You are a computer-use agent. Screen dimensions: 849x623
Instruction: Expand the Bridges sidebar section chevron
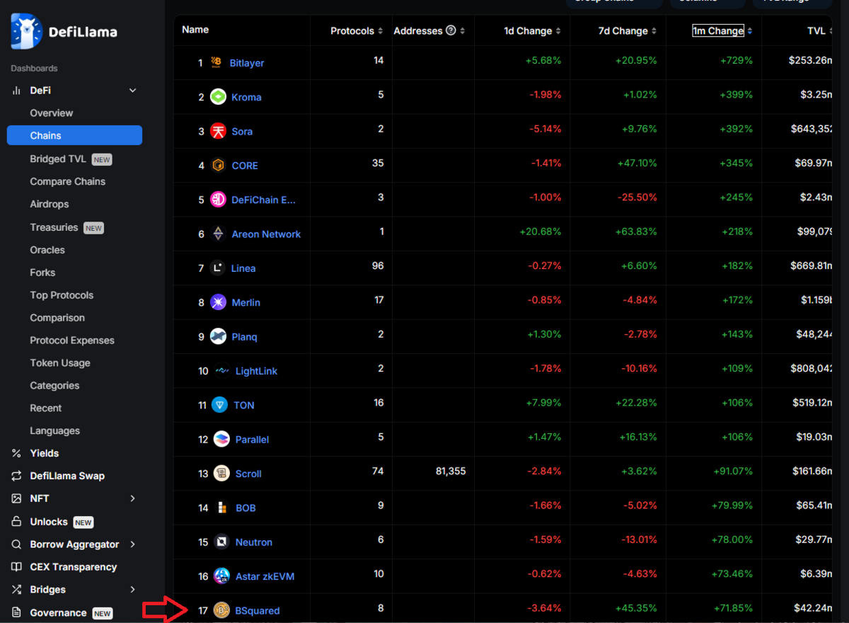(132, 590)
